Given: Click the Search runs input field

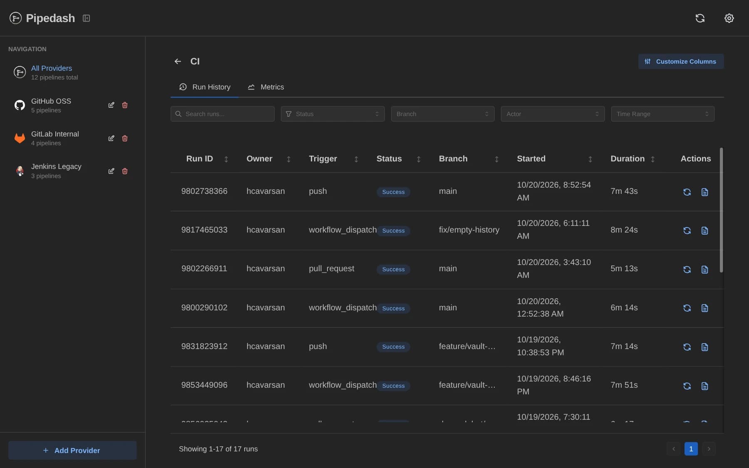Looking at the screenshot, I should click(223, 114).
